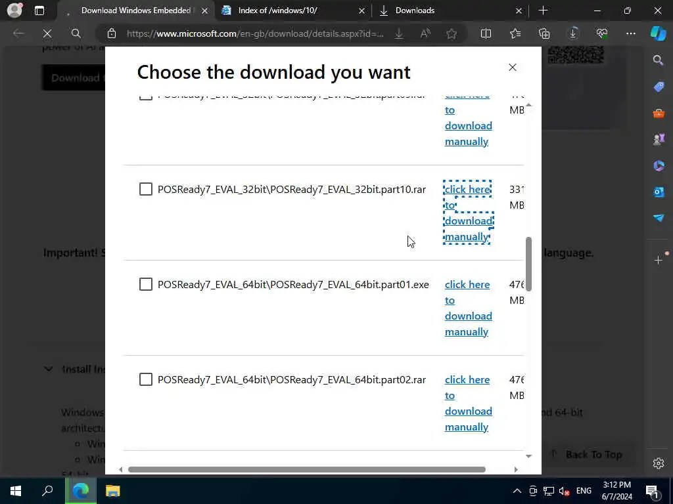
Task: Open the Edge profile avatar
Action: click(x=14, y=10)
